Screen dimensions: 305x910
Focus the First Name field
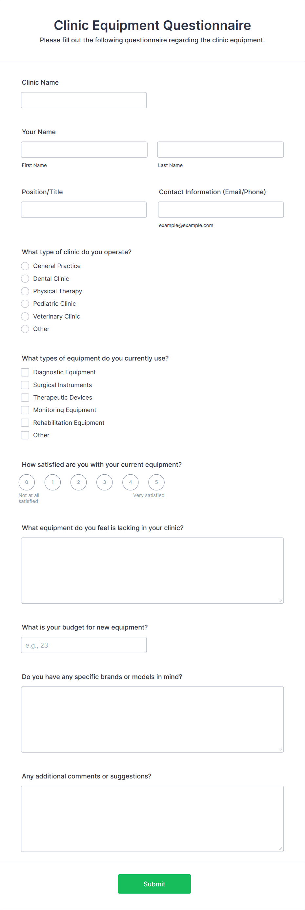[84, 149]
